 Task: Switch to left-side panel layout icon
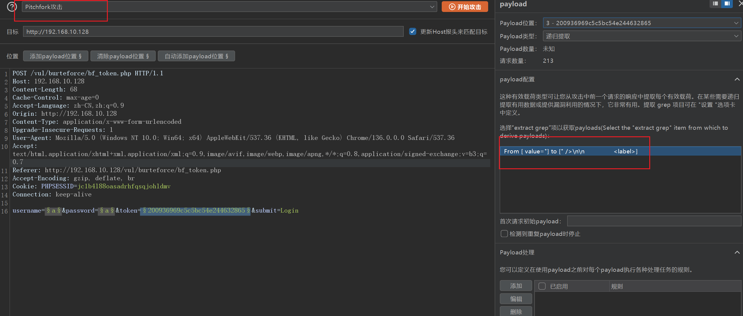point(715,4)
